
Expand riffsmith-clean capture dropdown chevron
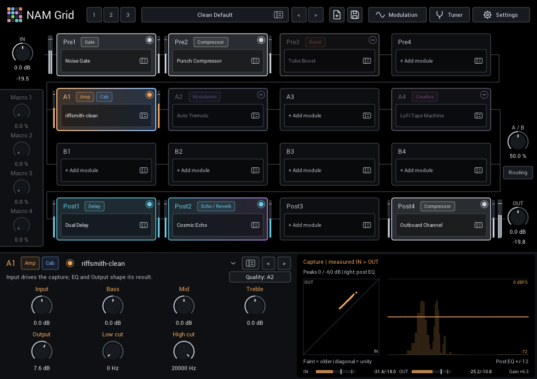[x=233, y=263]
